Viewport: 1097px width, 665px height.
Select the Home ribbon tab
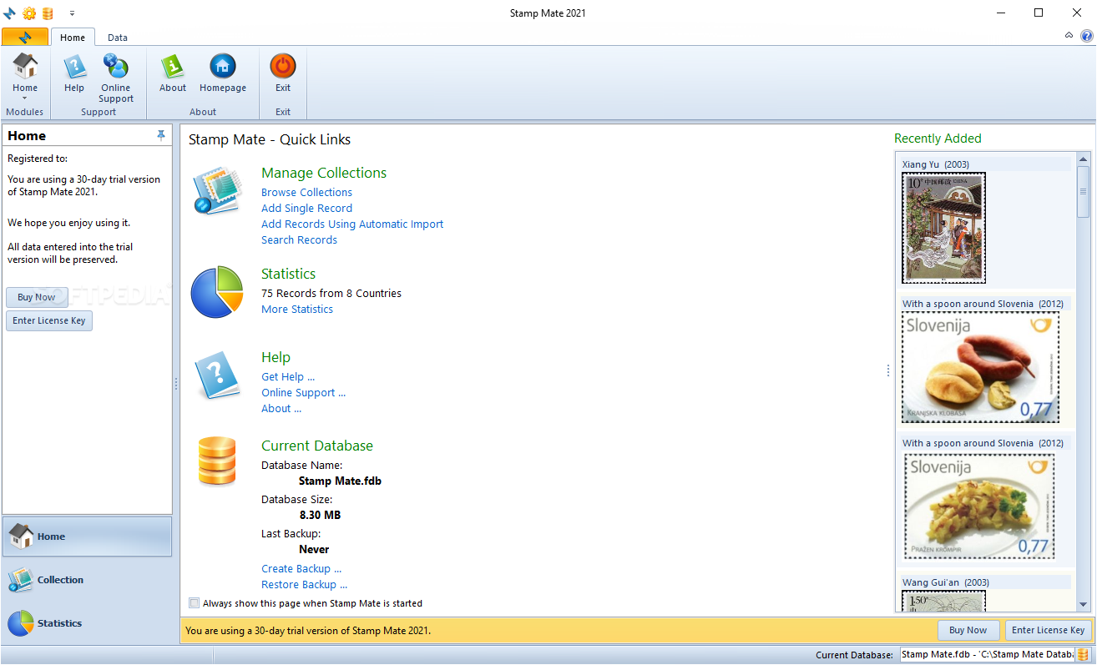pos(73,38)
